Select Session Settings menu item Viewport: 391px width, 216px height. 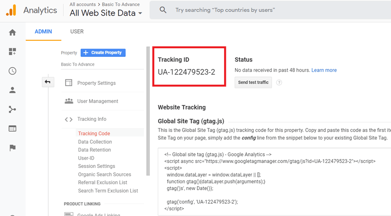coord(96,166)
